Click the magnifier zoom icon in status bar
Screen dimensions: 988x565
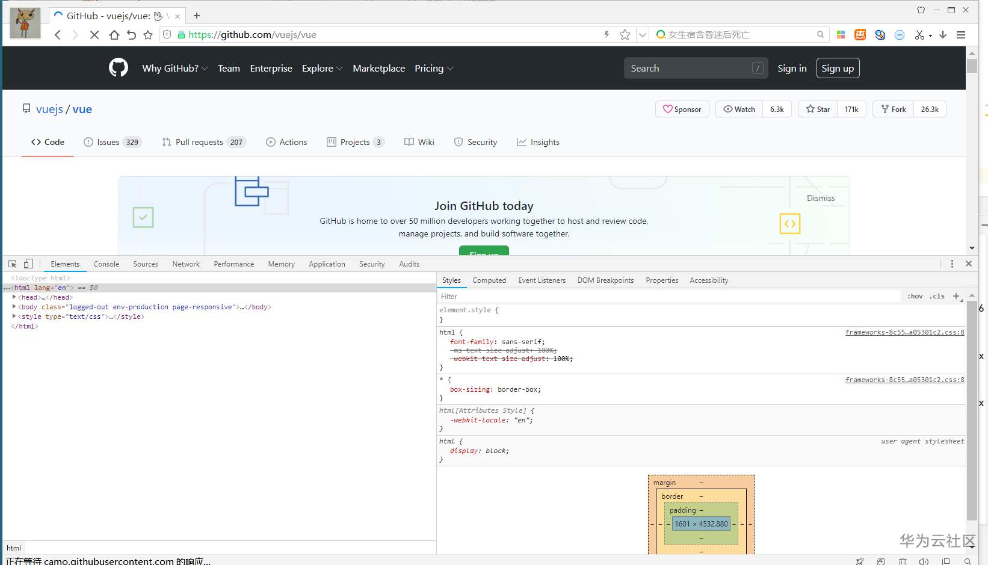coord(968,561)
